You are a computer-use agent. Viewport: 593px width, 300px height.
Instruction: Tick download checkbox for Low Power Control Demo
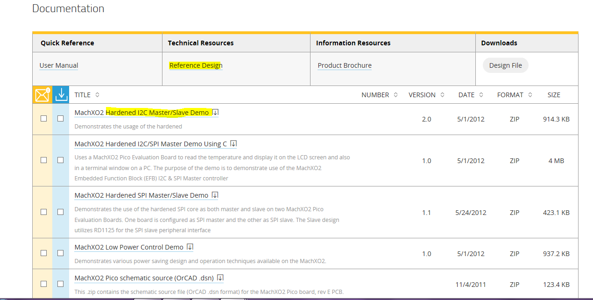coord(60,253)
